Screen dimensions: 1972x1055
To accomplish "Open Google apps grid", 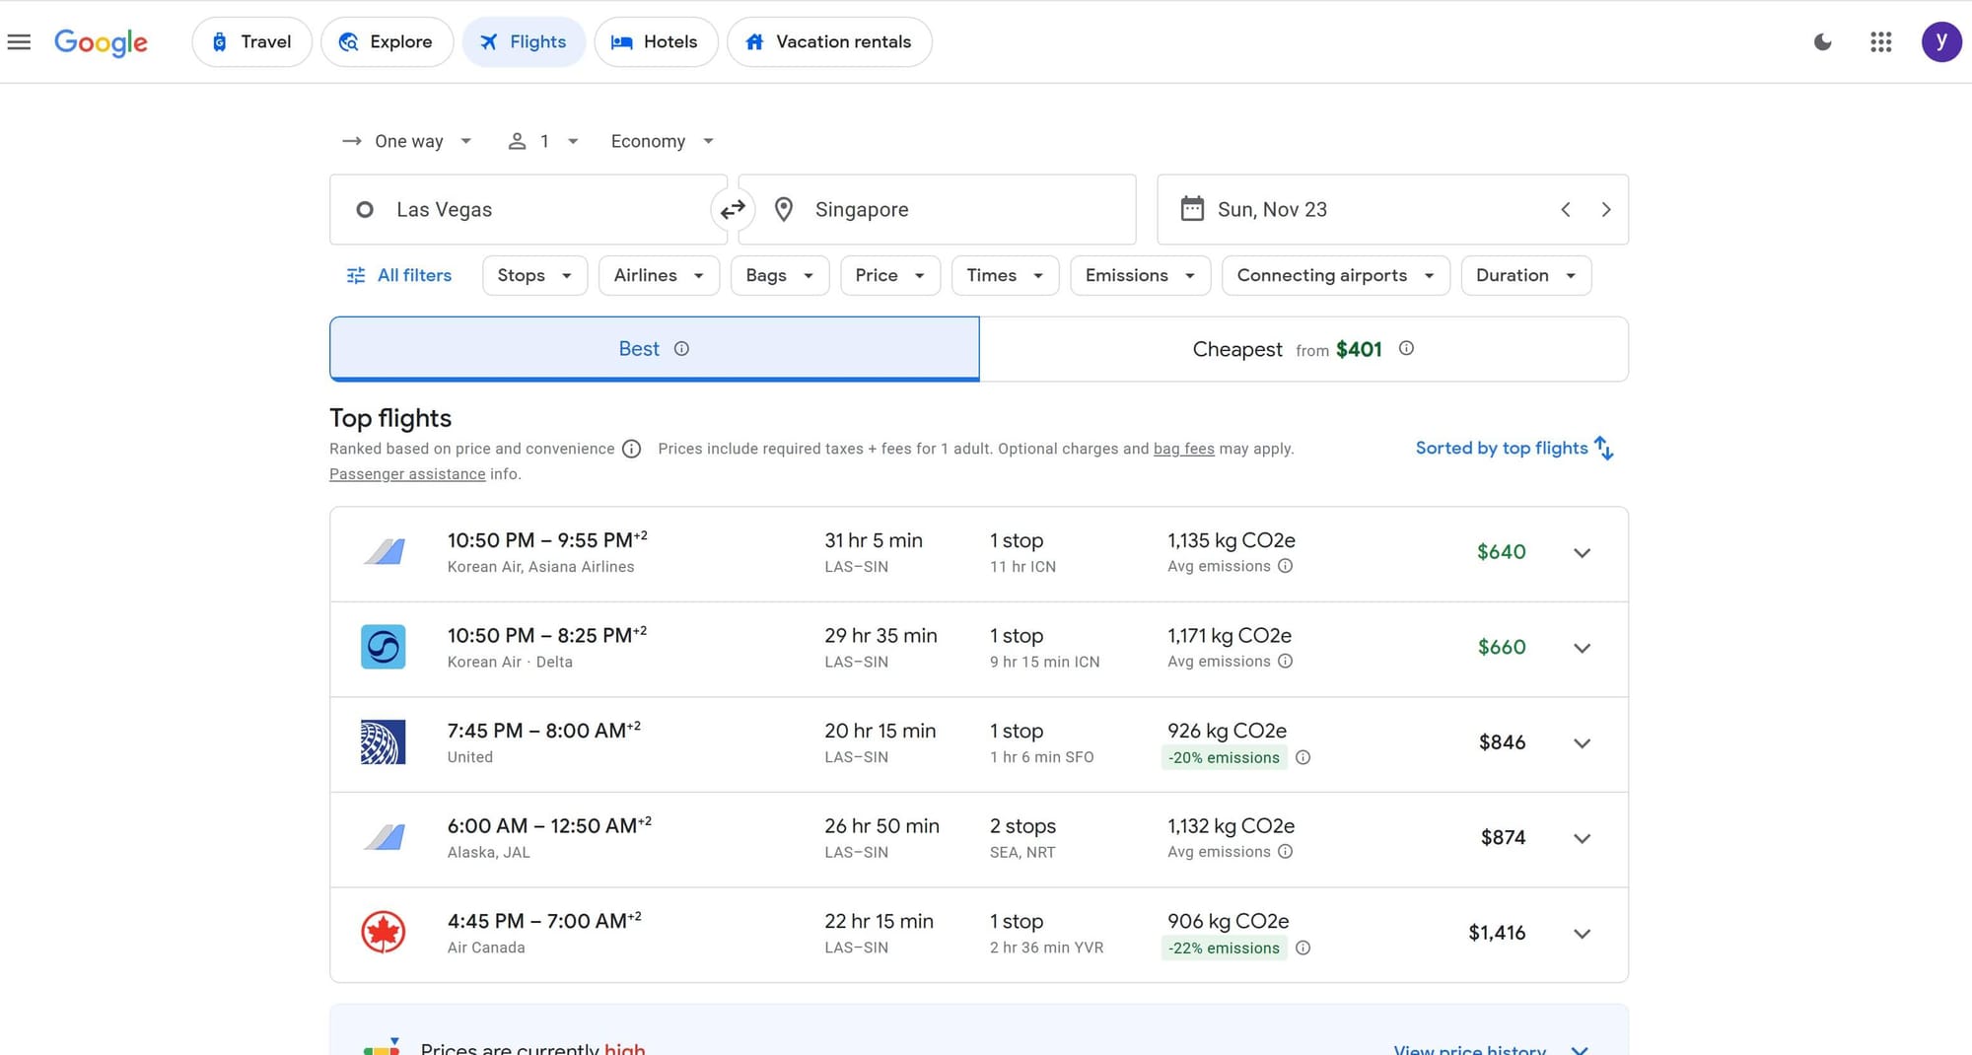I will pos(1880,41).
